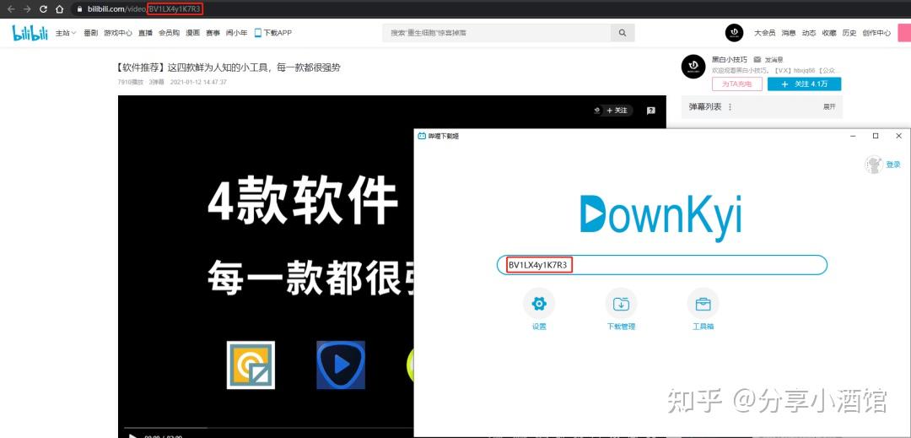Click the browser forward arrow
Screen dimensions: 911x438
click(27, 9)
